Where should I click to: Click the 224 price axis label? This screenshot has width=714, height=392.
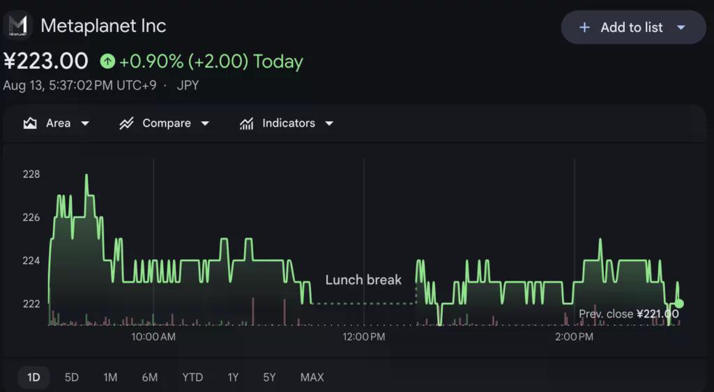point(31,260)
